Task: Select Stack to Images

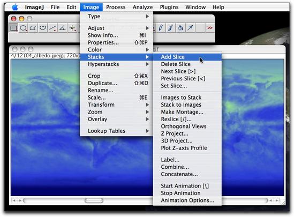Action: (x=187, y=104)
